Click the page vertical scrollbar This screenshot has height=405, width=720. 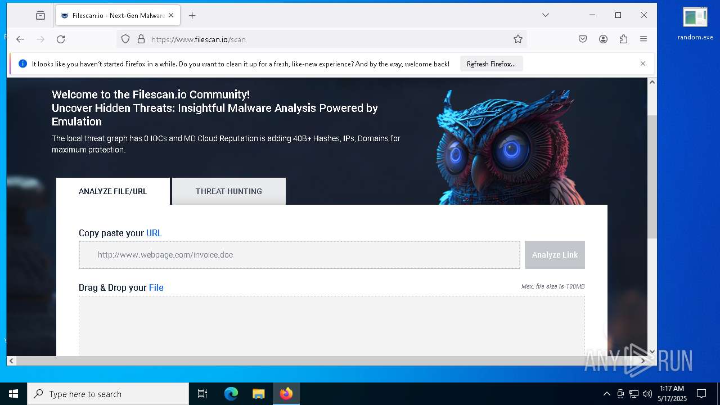tap(652, 177)
